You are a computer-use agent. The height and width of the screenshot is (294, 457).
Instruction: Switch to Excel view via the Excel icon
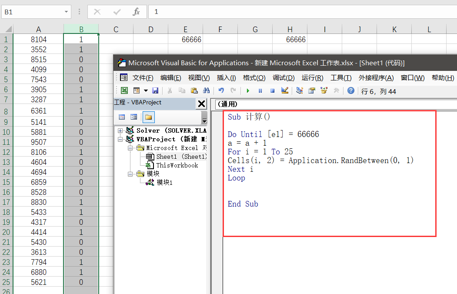(124, 91)
